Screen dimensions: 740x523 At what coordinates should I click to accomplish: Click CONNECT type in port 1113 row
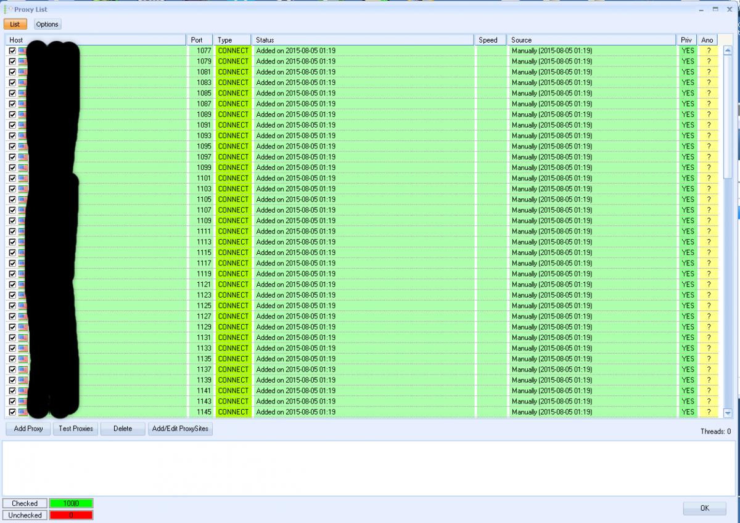[233, 241]
